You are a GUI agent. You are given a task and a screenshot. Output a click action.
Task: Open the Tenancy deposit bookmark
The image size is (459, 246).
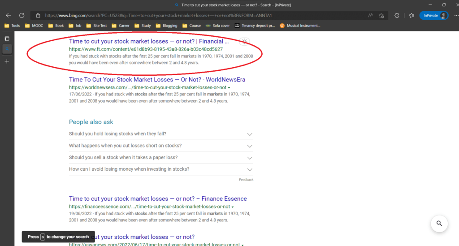pyautogui.click(x=255, y=26)
